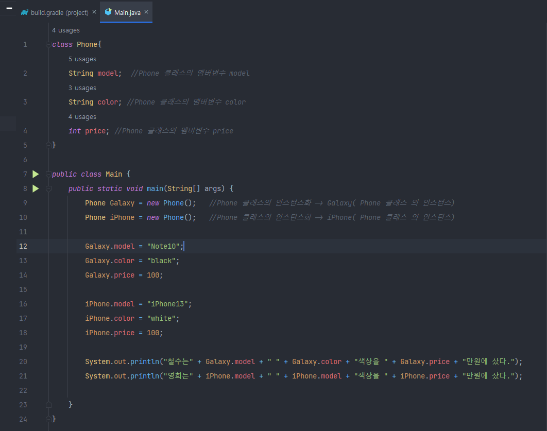Click the comment ending with 'price' on line 4
Viewport: 547px width, 431px height.
tap(174, 131)
